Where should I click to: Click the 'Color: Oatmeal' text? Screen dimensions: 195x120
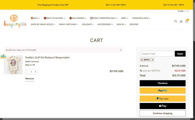(x=32, y=61)
